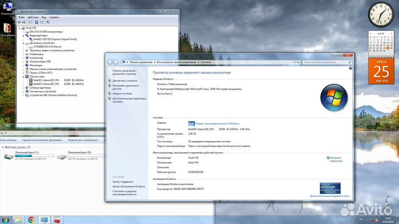Open the Recycle Bin on desktop
Screen dimensions: 399x224
[387, 200]
